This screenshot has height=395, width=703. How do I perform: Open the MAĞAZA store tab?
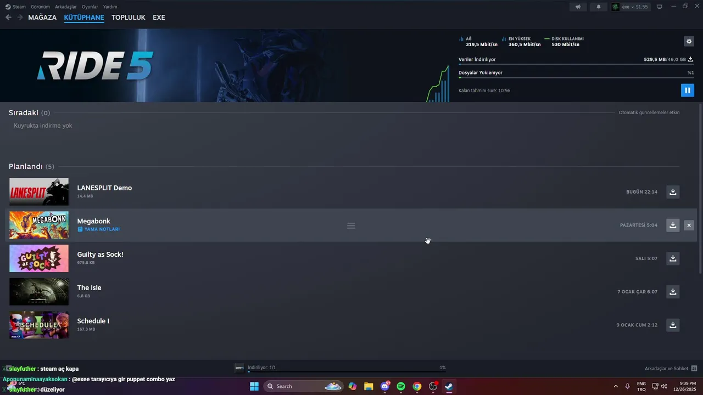[x=42, y=18]
